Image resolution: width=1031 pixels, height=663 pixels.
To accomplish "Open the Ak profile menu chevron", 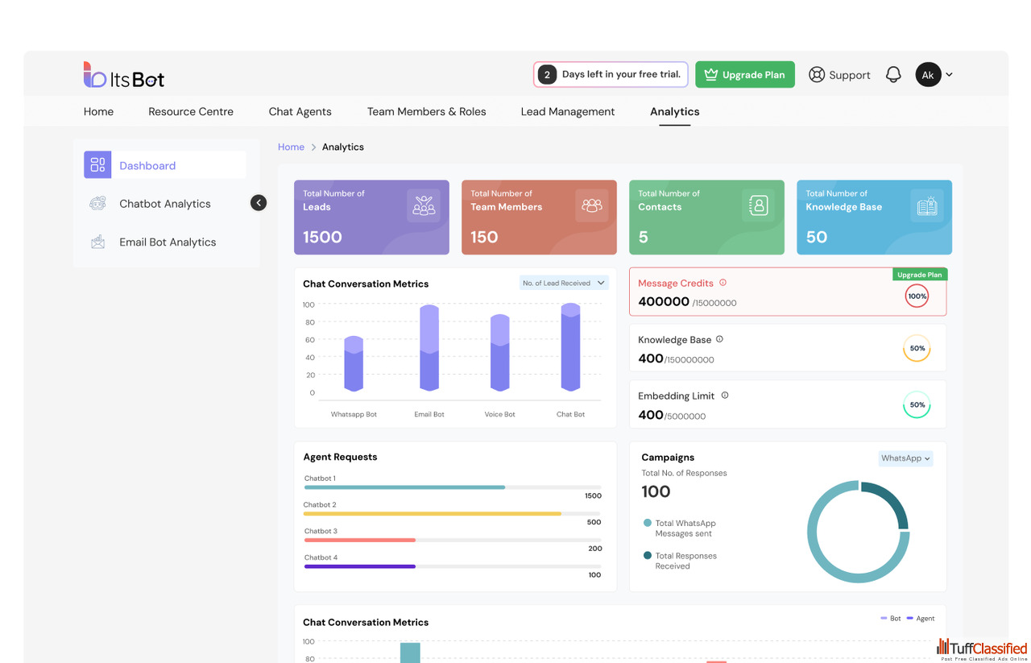I will (949, 75).
